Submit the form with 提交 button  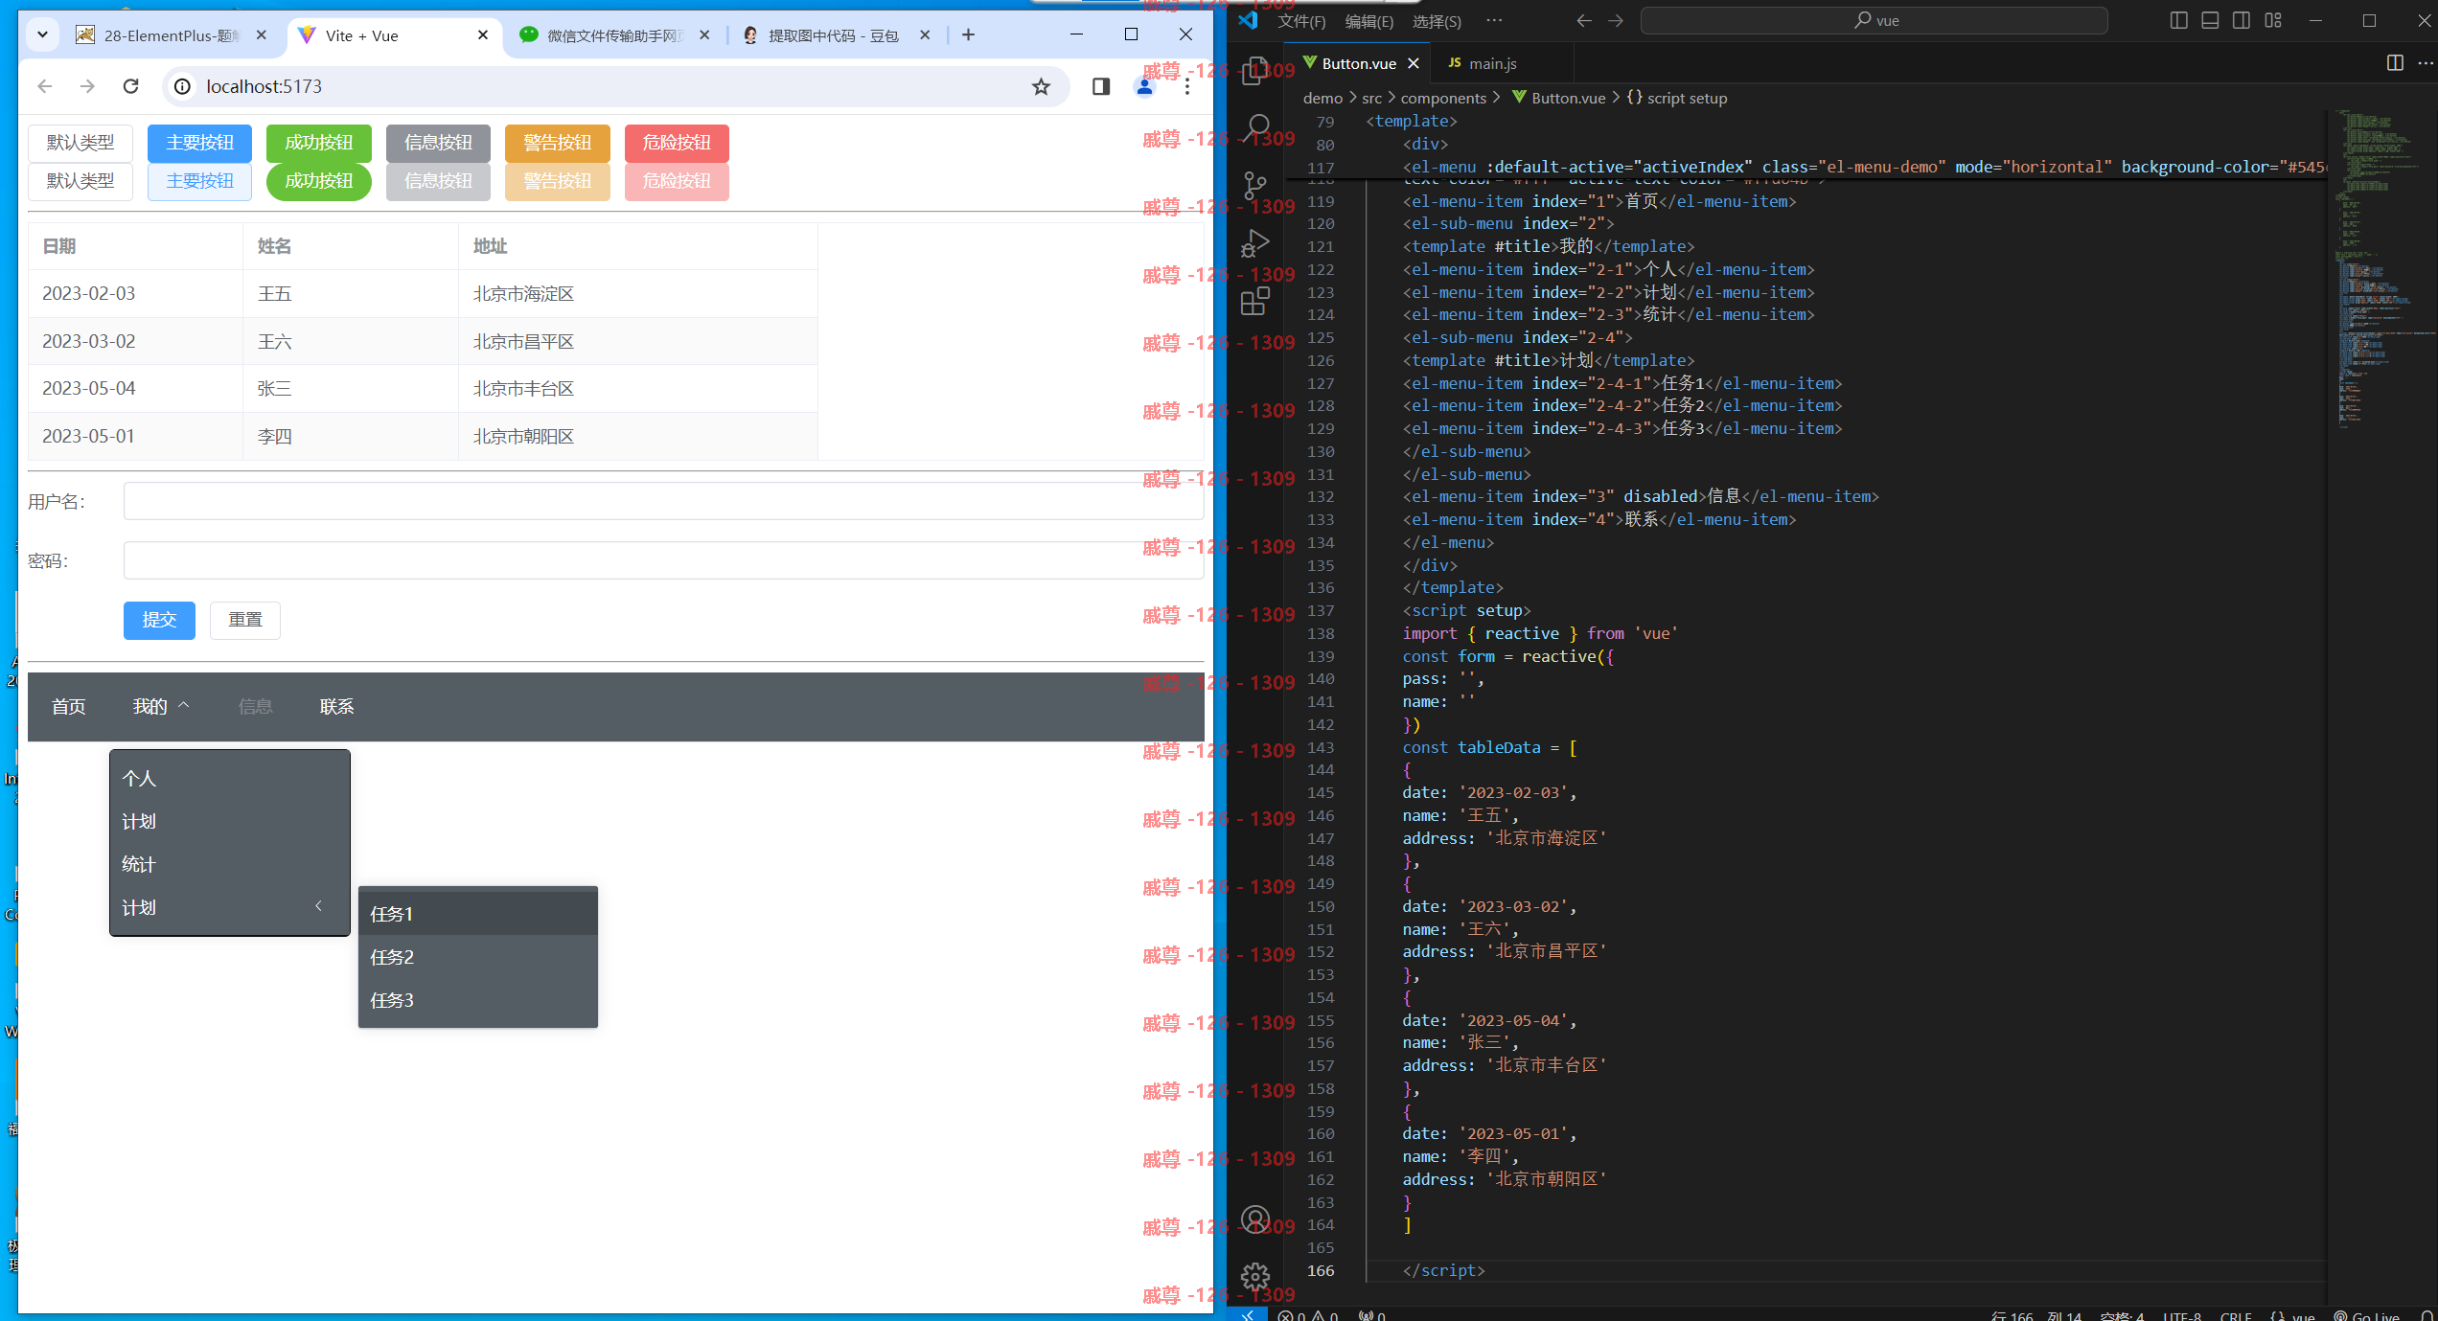coord(159,620)
